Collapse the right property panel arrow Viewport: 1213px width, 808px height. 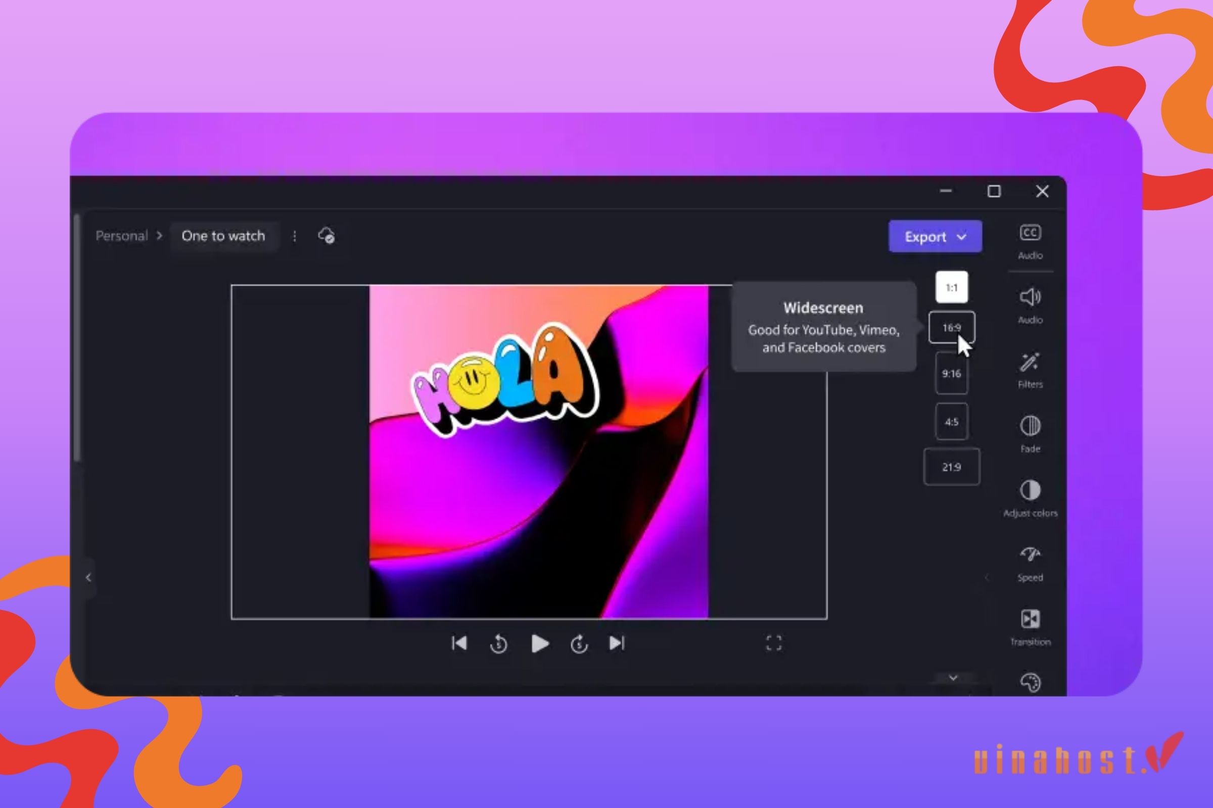click(x=987, y=577)
